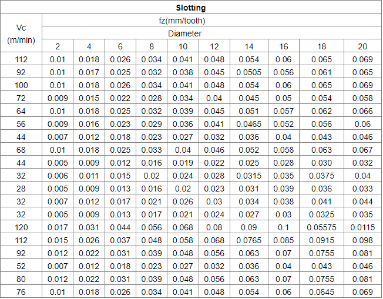Click the Vc value 72 cell
This screenshot has width=383, height=299.
point(21,98)
